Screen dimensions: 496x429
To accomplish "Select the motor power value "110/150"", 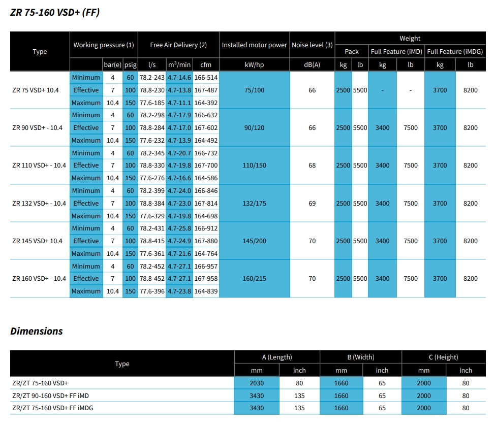I will point(254,165).
